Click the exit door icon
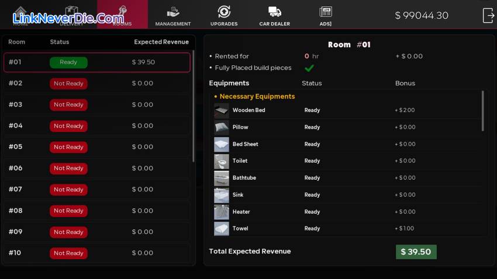 click(488, 15)
